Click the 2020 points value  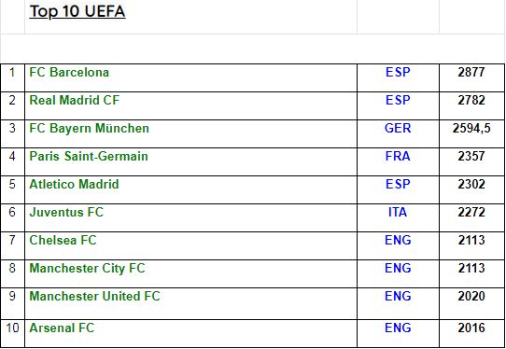click(471, 296)
